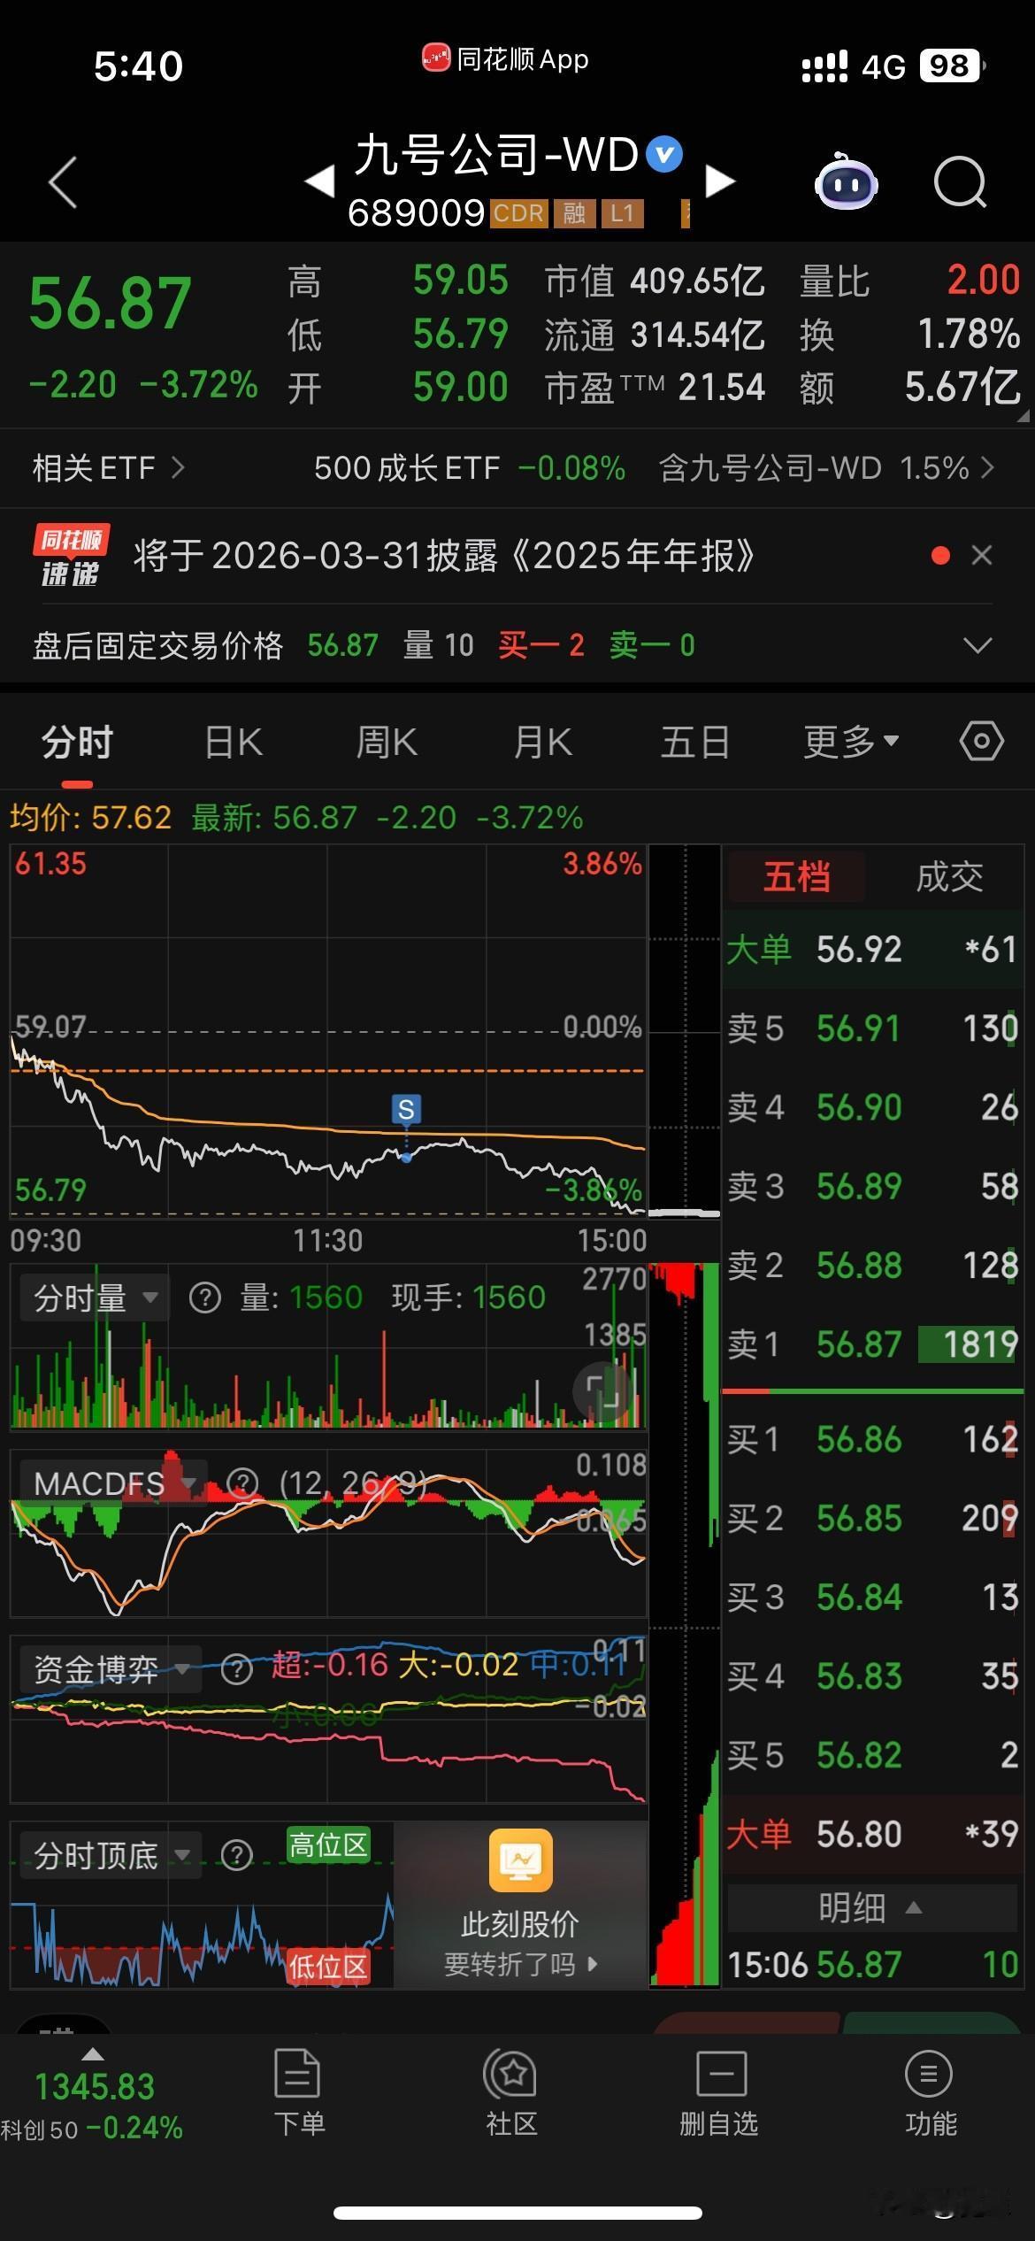Tap the 融 margin tag
Viewport: 1035px width, 2241px height.
click(x=575, y=213)
